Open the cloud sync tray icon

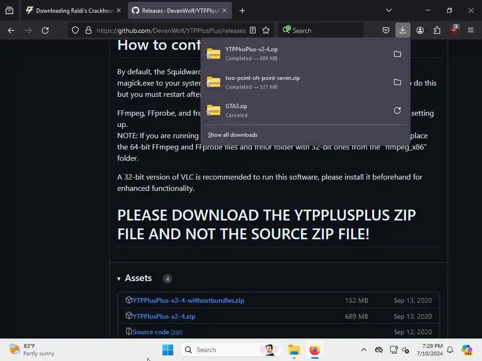pos(379,350)
